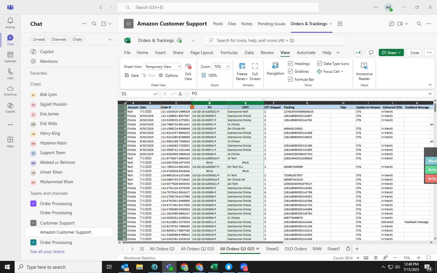Viewport: 437px width, 273px height.
Task: Toggle the Headings checkbox
Action: [290, 63]
